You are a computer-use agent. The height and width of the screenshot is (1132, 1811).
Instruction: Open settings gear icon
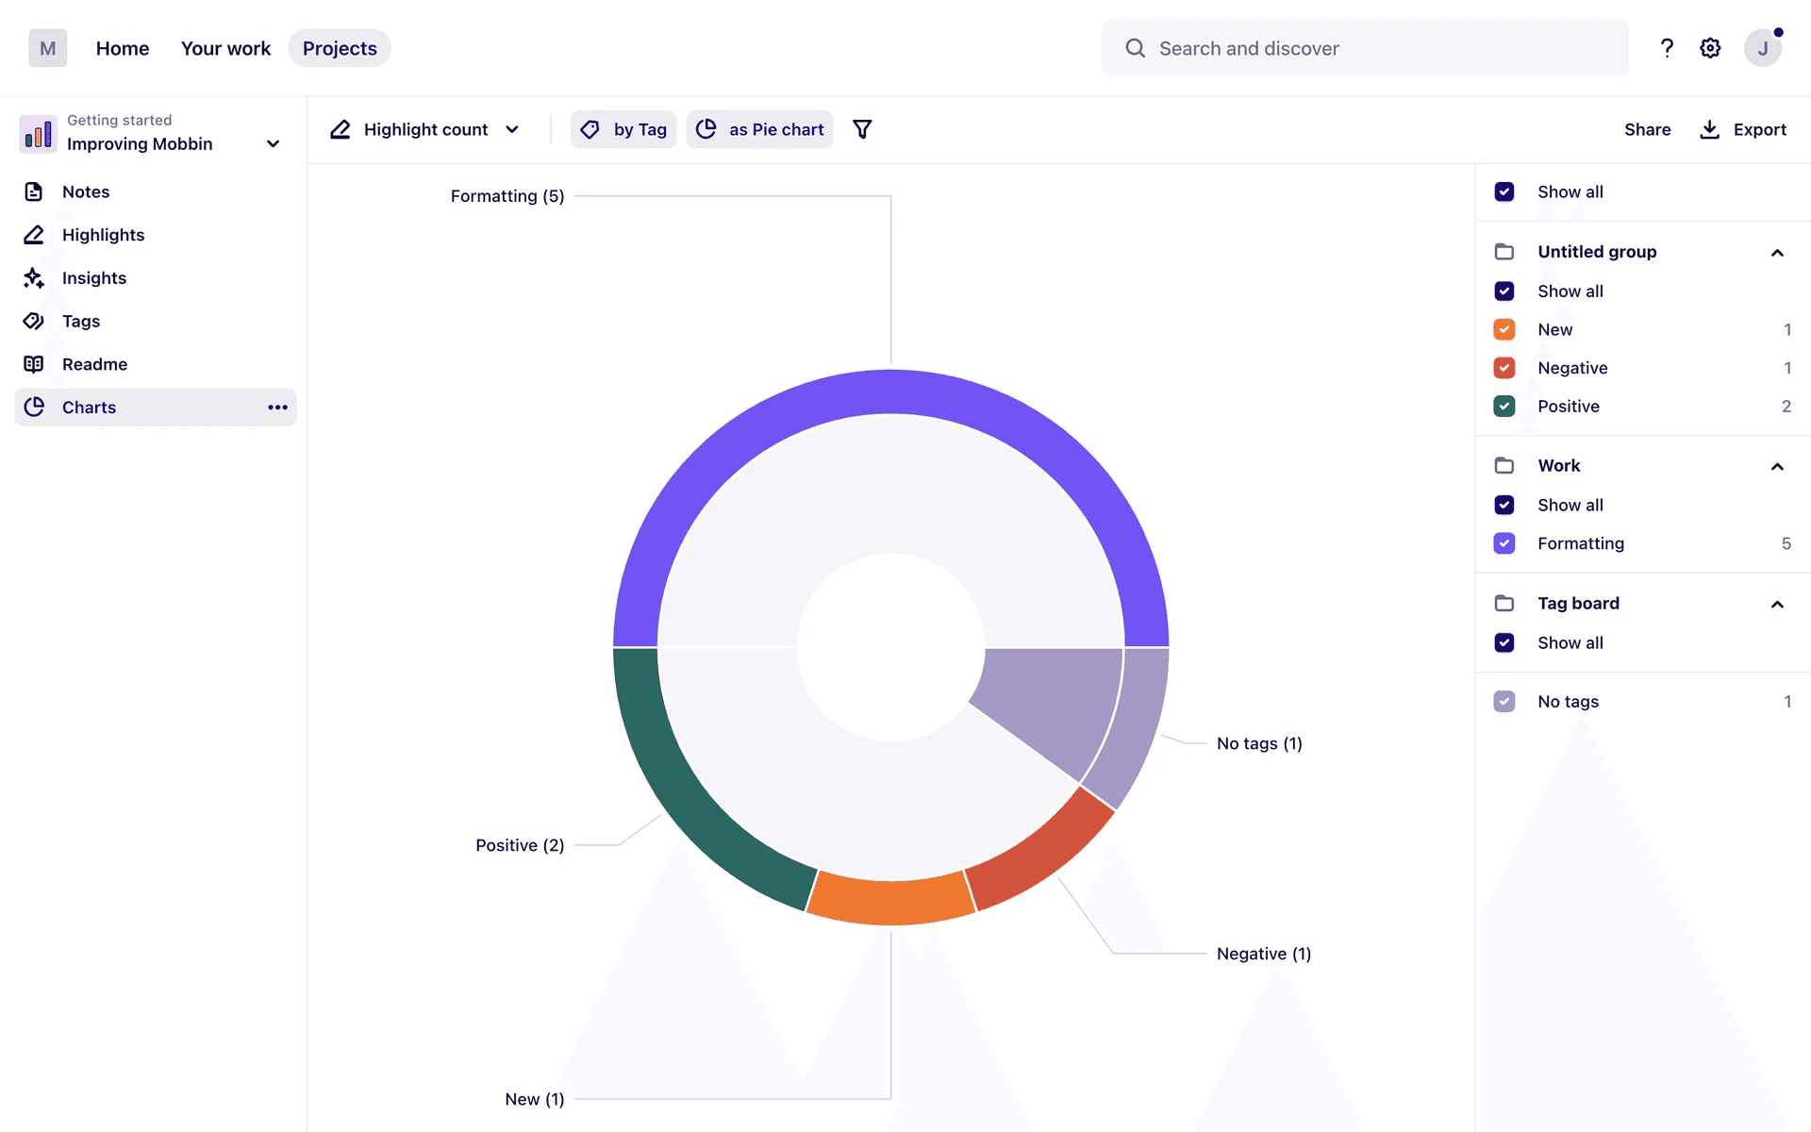click(x=1710, y=48)
